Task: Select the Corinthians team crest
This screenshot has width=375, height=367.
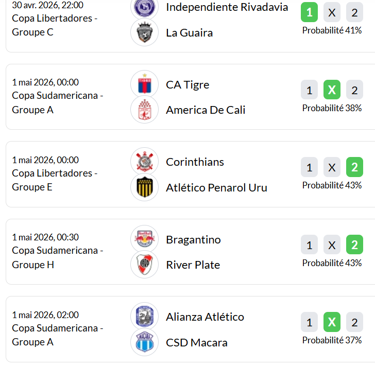Action: tap(145, 162)
